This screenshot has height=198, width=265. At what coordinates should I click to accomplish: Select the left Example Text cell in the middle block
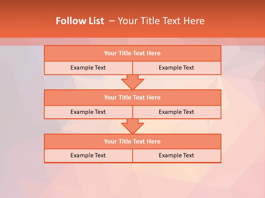click(88, 112)
